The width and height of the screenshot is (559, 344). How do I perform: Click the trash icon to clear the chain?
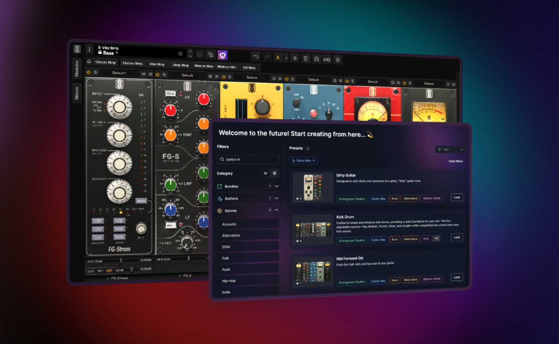click(305, 58)
